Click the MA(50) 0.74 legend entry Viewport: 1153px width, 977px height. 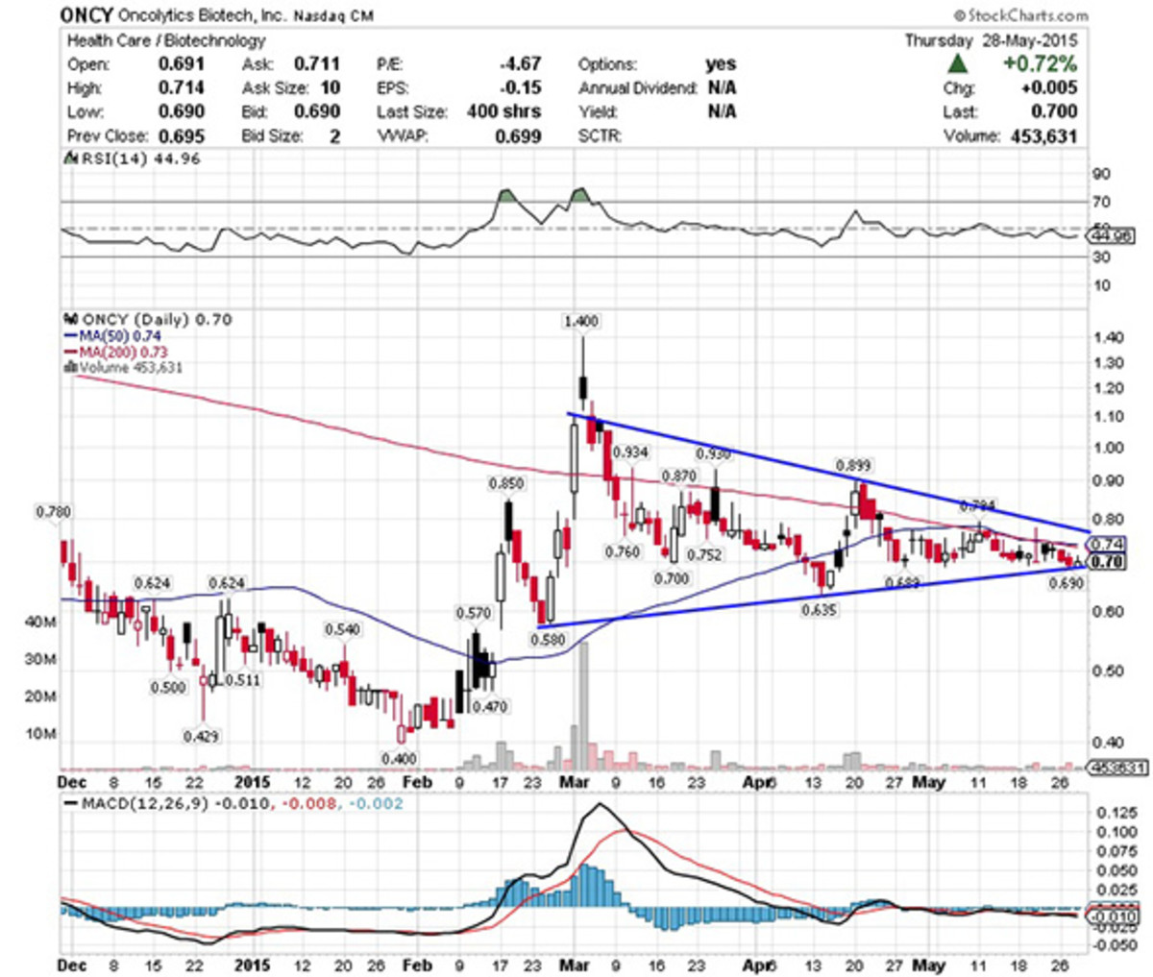(119, 336)
